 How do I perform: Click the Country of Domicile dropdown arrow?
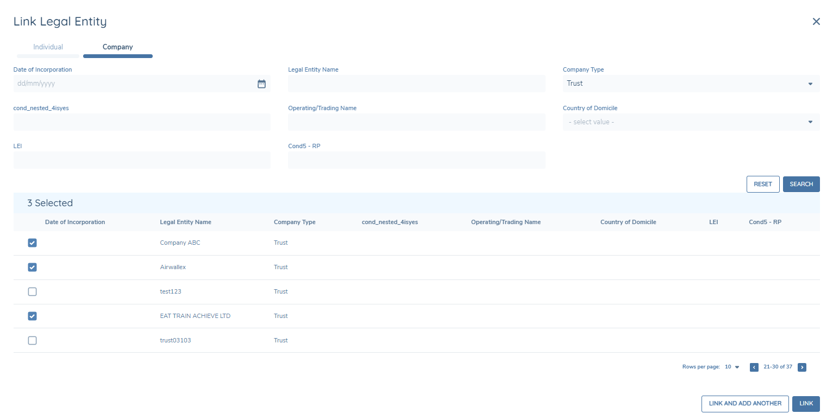point(810,122)
